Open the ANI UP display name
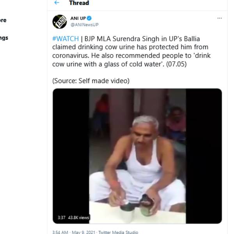This screenshot has width=234, height=234. [x=78, y=18]
